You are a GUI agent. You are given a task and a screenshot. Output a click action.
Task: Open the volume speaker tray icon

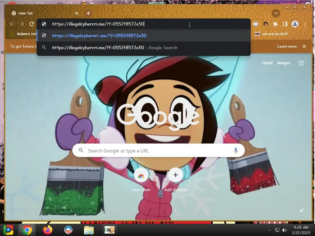(x=285, y=230)
